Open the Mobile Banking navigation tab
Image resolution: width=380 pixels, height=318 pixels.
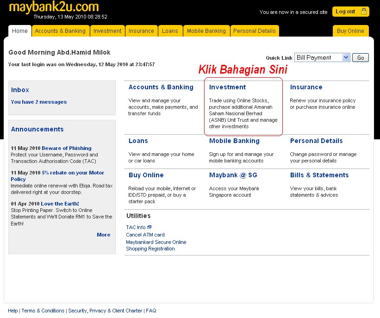click(206, 31)
